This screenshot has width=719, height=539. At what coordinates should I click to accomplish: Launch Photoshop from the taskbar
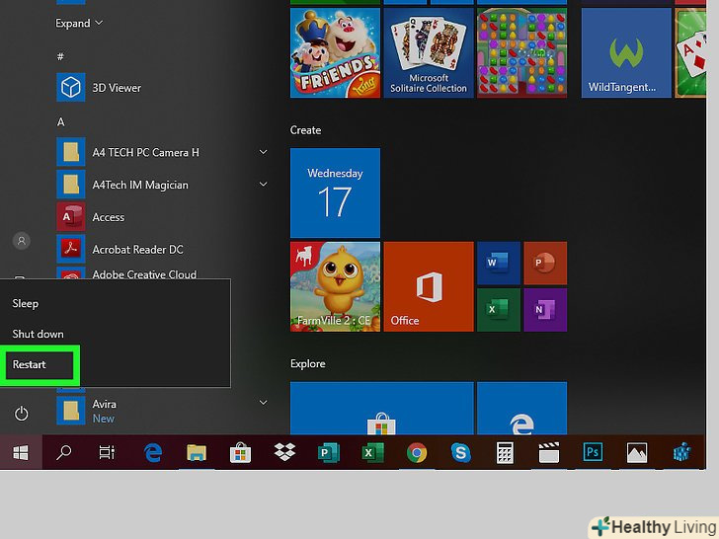coord(593,453)
